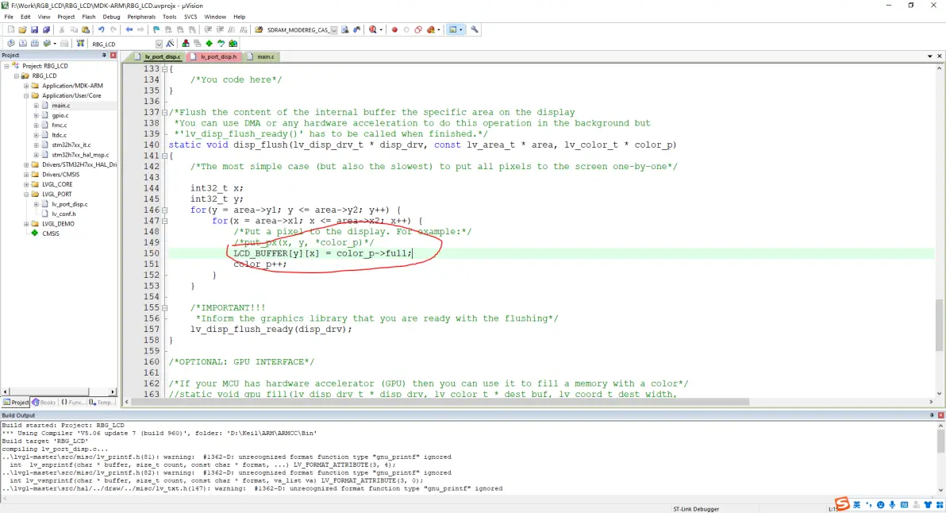This screenshot has width=946, height=513.
Task: Expand the Drivers/CMSIS folder
Action: point(26,175)
